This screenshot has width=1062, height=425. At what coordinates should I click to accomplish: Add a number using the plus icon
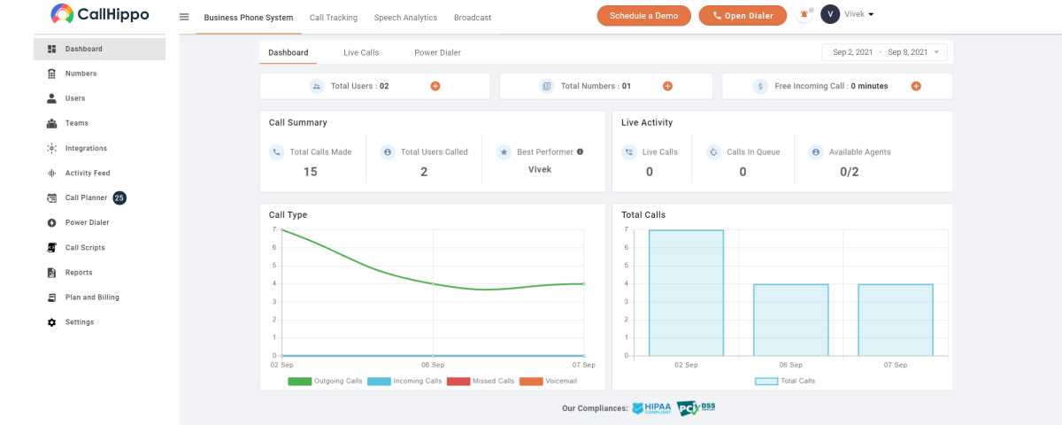(667, 86)
